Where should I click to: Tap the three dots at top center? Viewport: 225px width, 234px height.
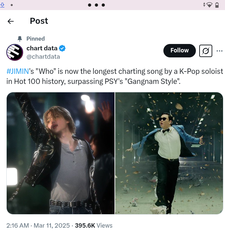pos(96,5)
